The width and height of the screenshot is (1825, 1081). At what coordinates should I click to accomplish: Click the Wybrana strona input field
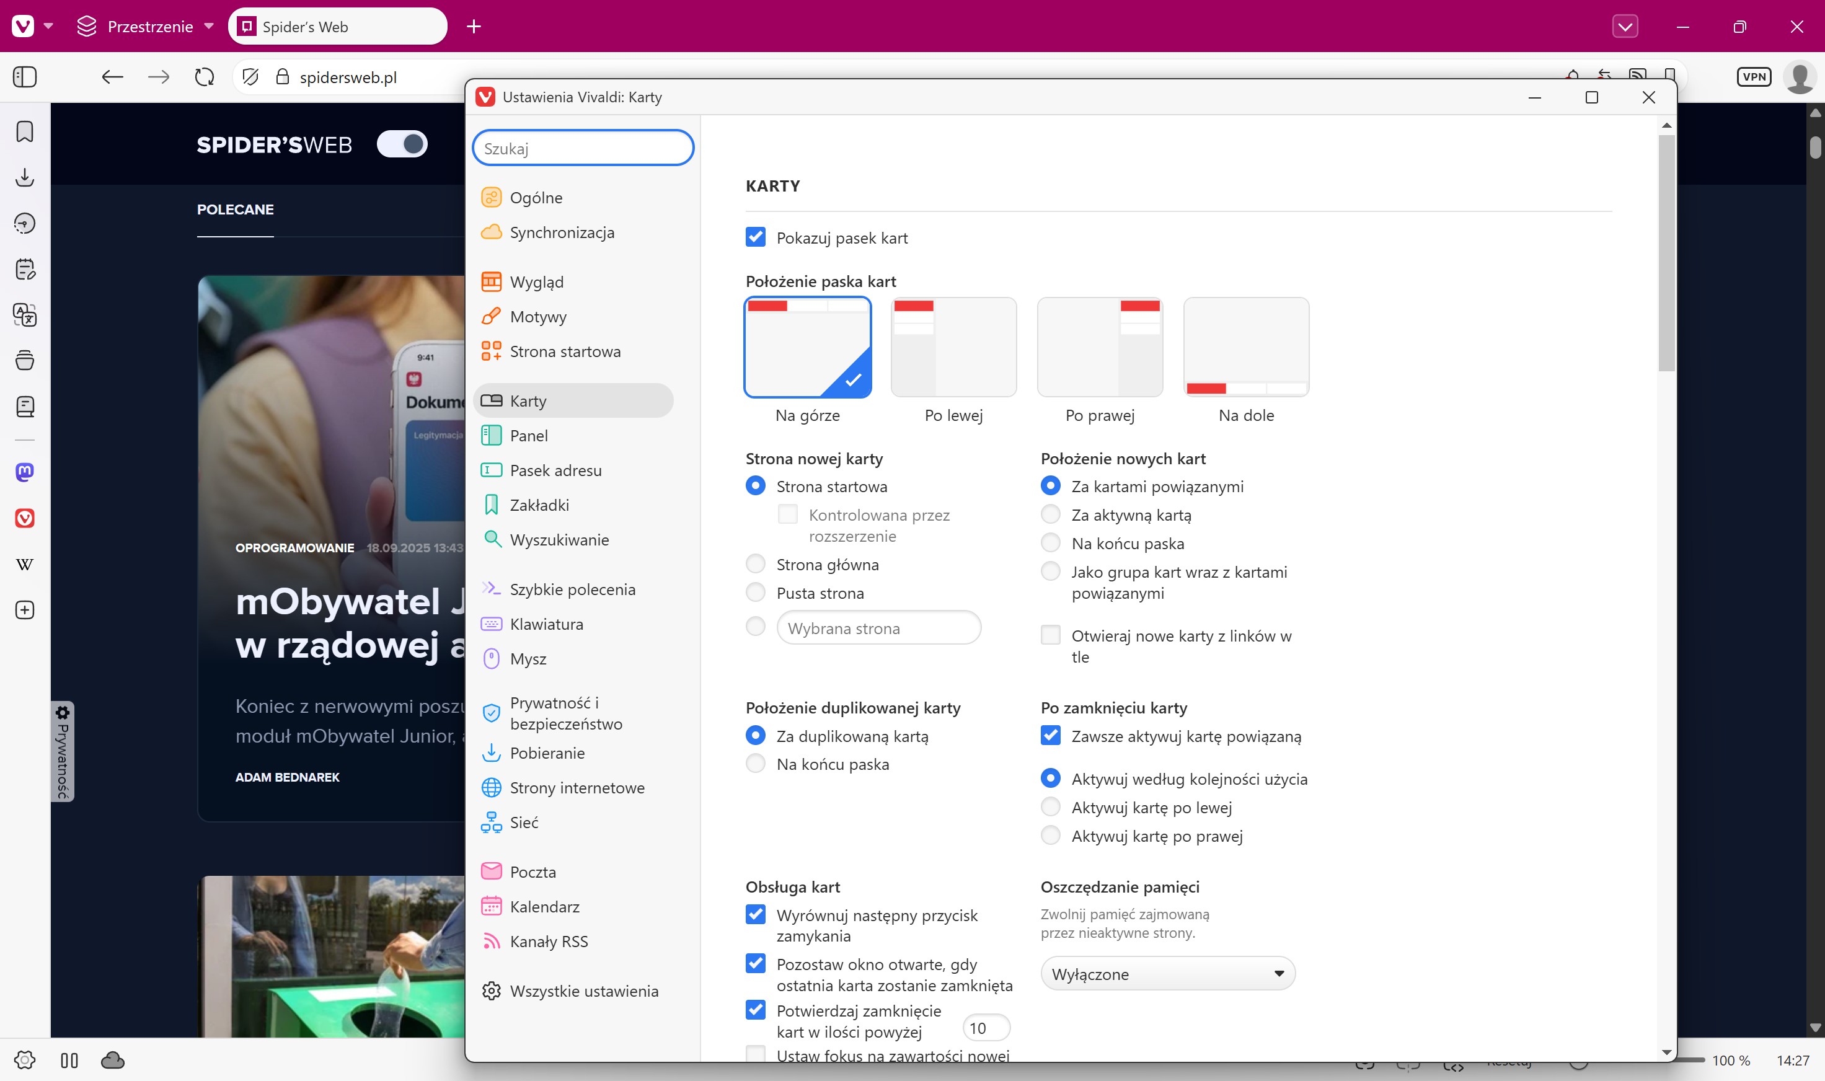878,627
